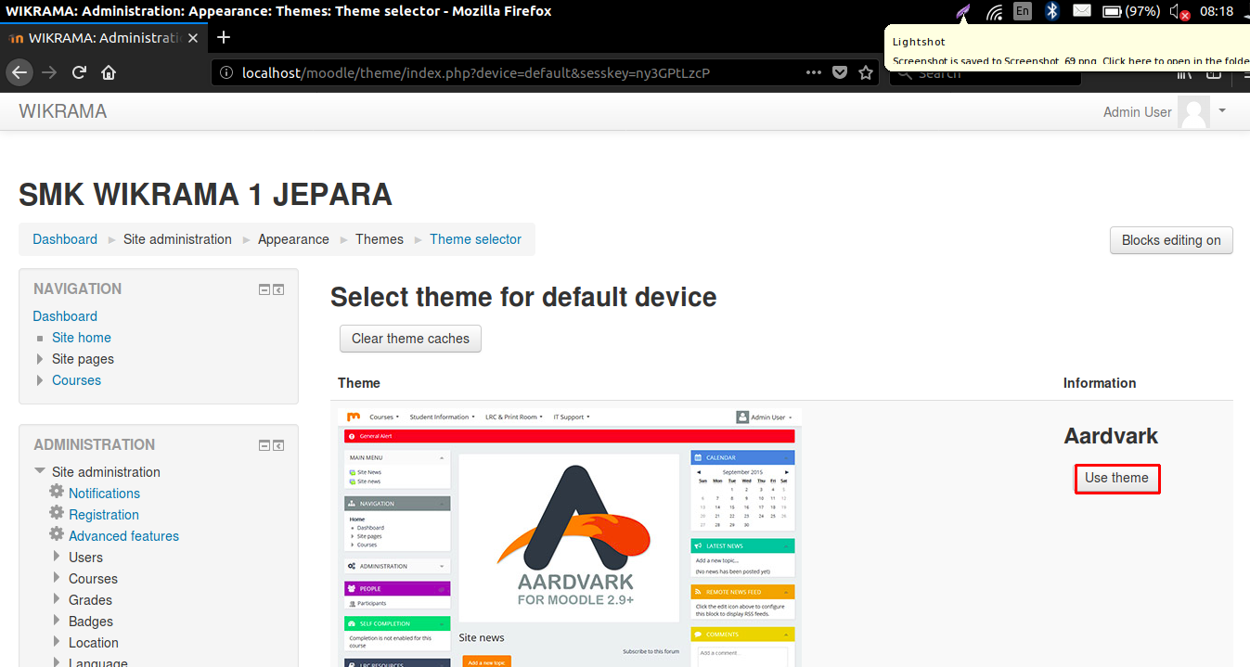Screen dimensions: 1250x667
Task: Click Dashboard in the breadcrumb
Action: [x=65, y=239]
